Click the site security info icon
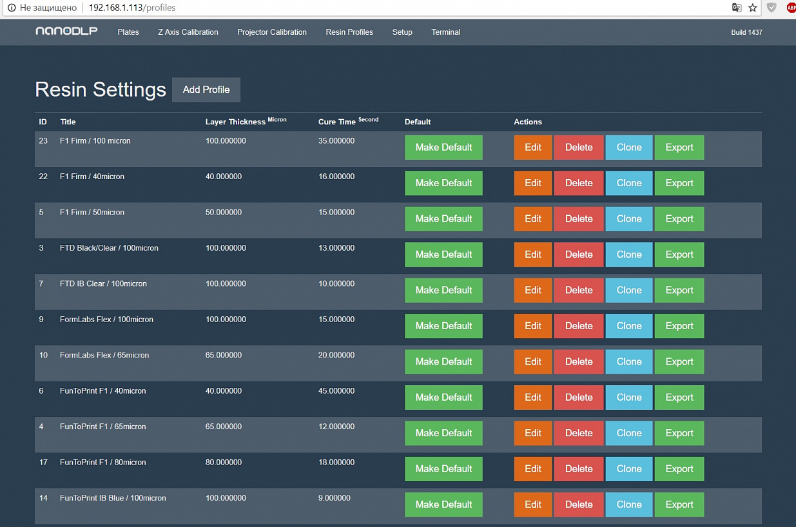 pos(11,8)
